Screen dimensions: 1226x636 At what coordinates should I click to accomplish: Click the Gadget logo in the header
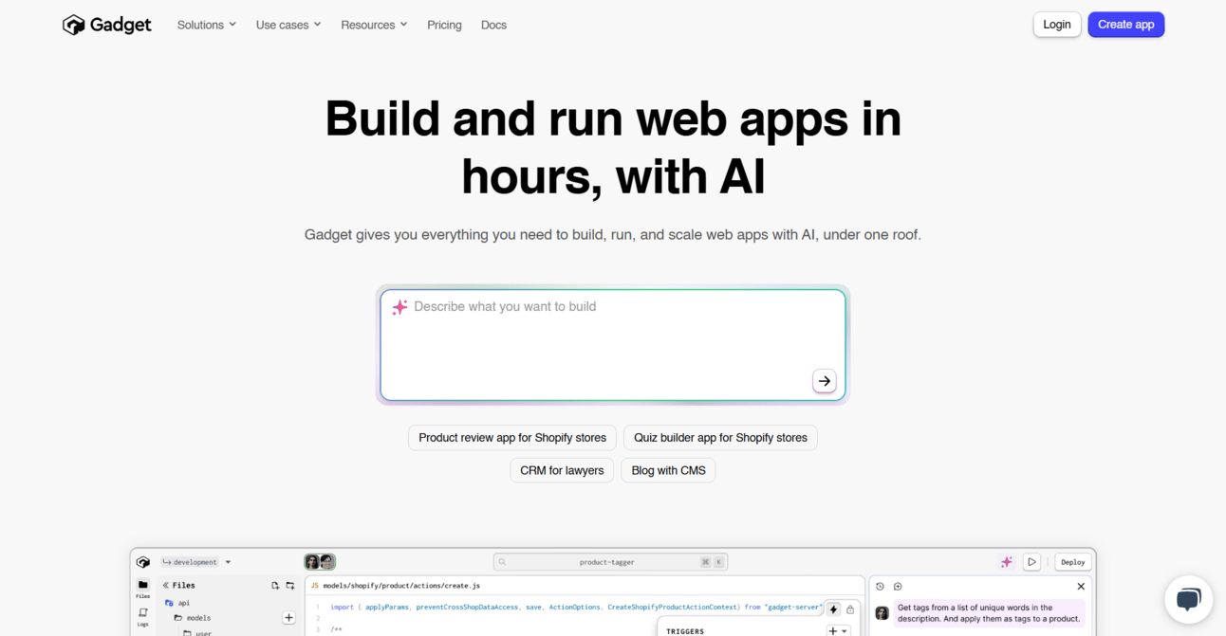106,25
